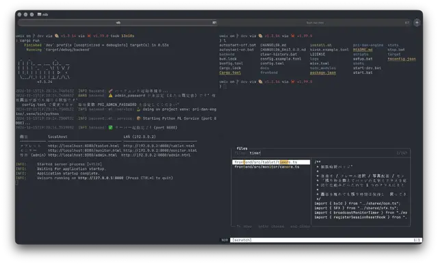Click target directory in listing
The height and width of the screenshot is (264, 438).
[394, 54]
